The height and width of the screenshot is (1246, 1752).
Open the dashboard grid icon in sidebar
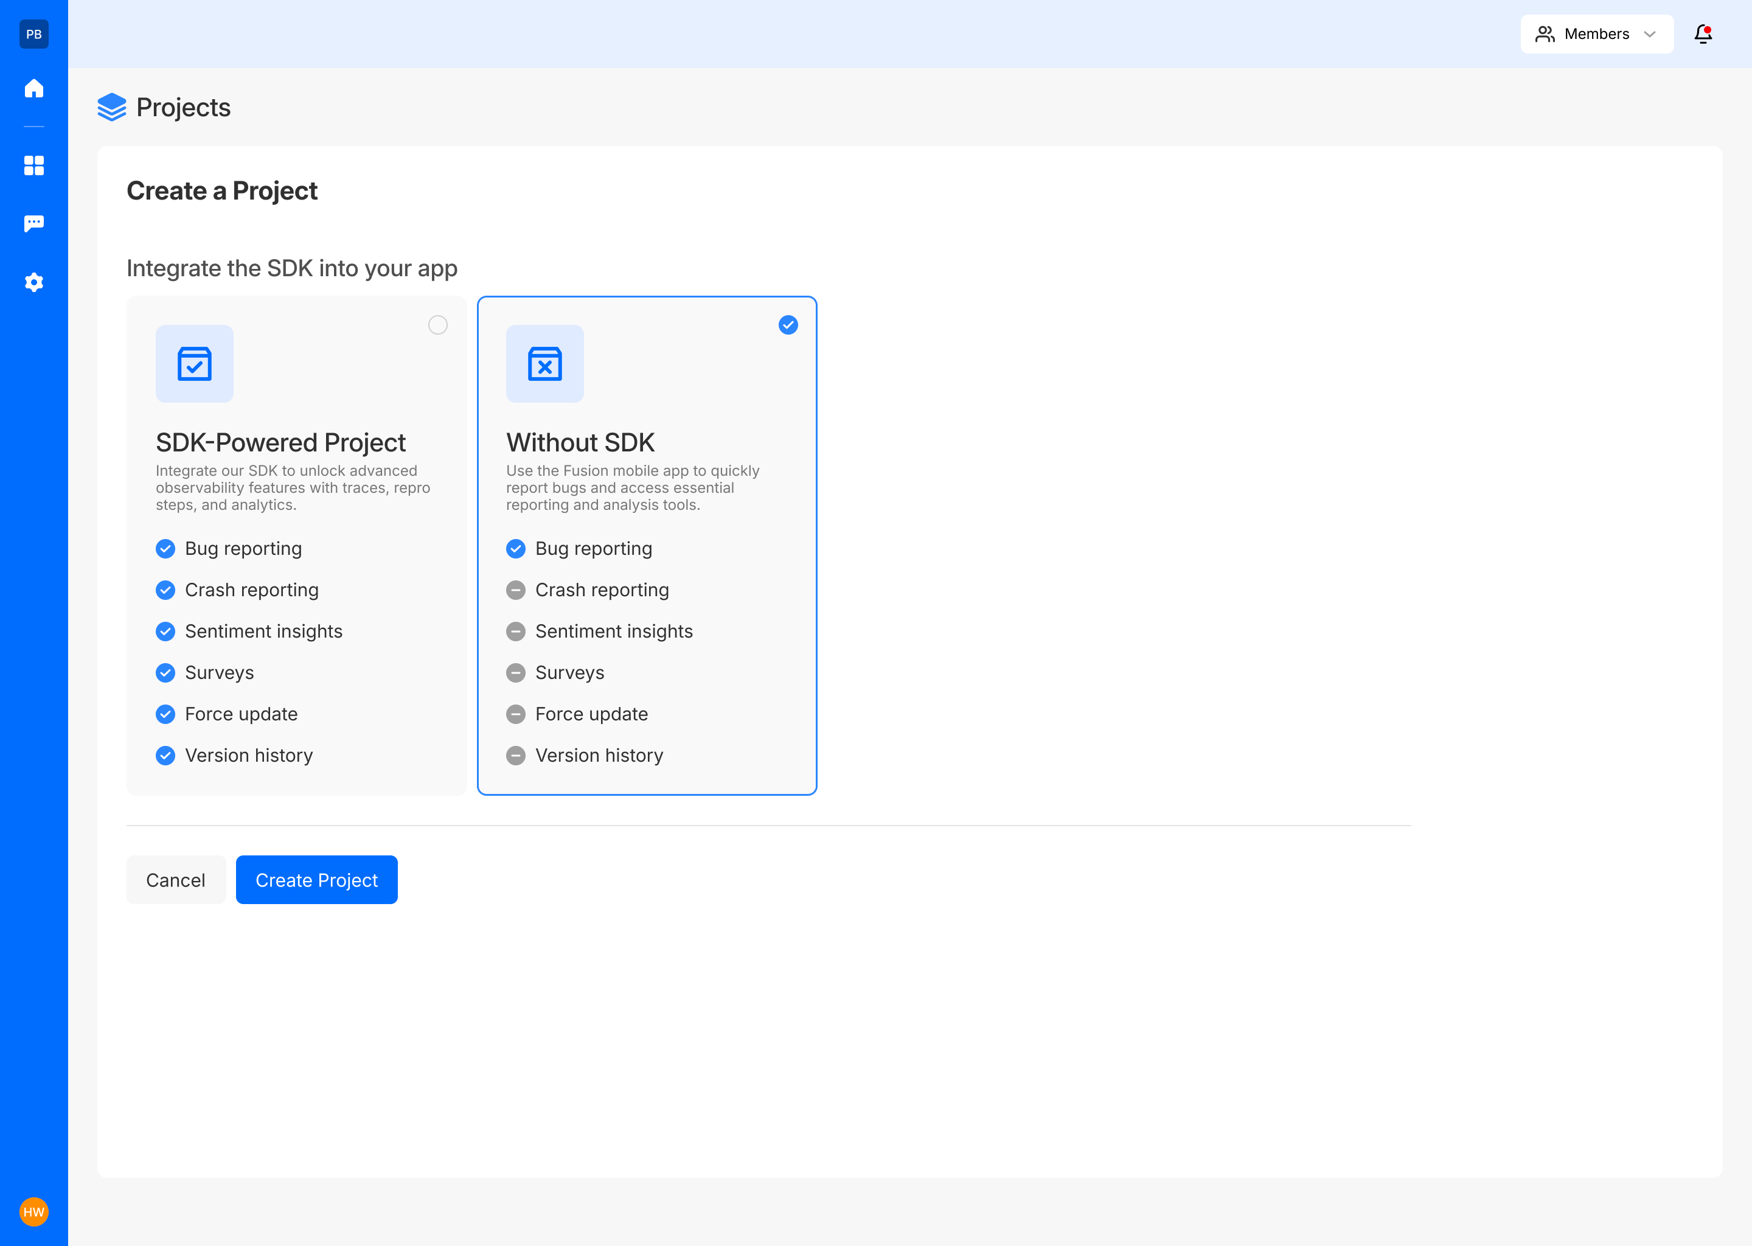(33, 165)
